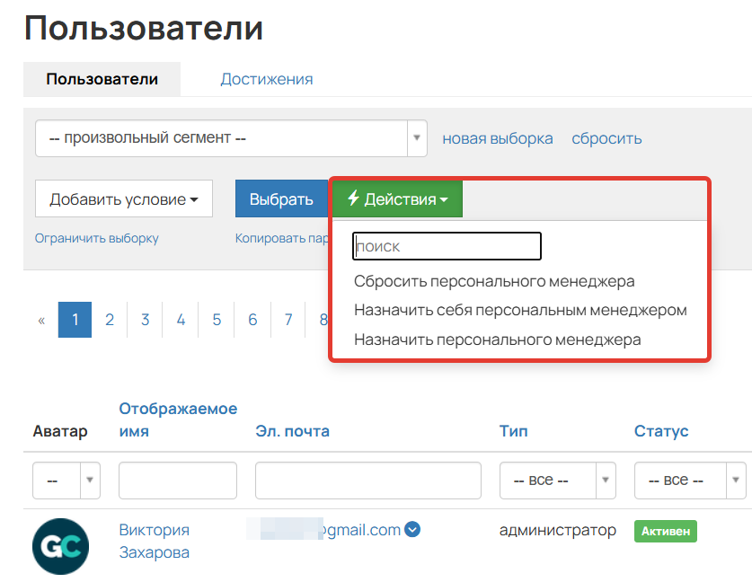Open Виктория Захарова profile link
This screenshot has height=582, width=752.
(x=155, y=540)
